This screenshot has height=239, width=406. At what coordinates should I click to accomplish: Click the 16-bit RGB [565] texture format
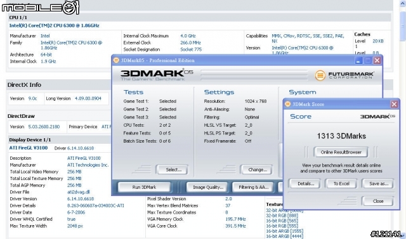click(282, 221)
